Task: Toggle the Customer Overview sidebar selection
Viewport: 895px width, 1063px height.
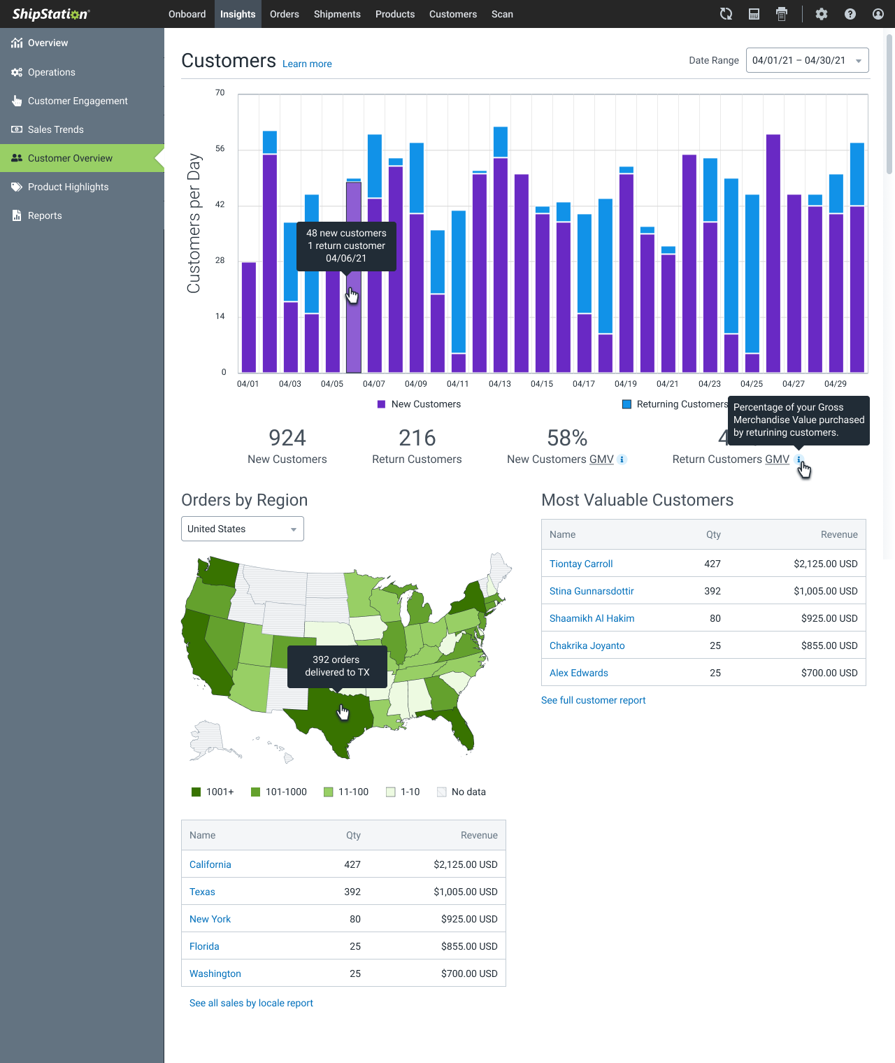Action: point(70,158)
